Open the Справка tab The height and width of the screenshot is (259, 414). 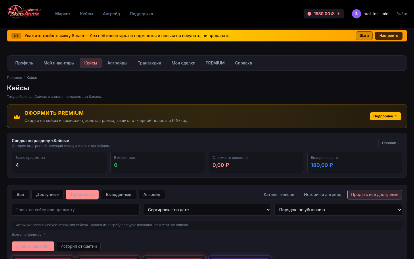coord(244,63)
